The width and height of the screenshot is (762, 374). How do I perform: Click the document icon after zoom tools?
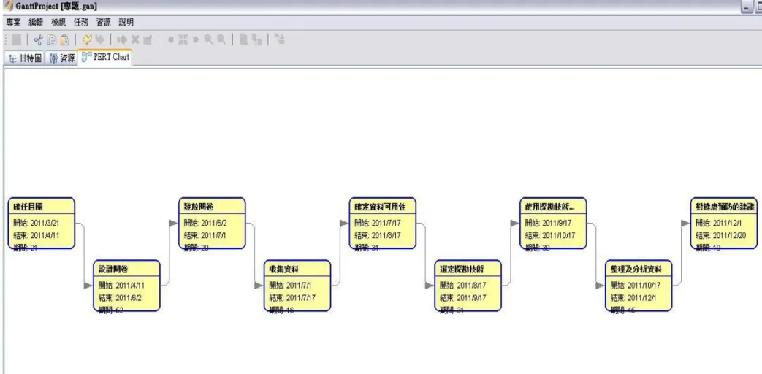244,40
